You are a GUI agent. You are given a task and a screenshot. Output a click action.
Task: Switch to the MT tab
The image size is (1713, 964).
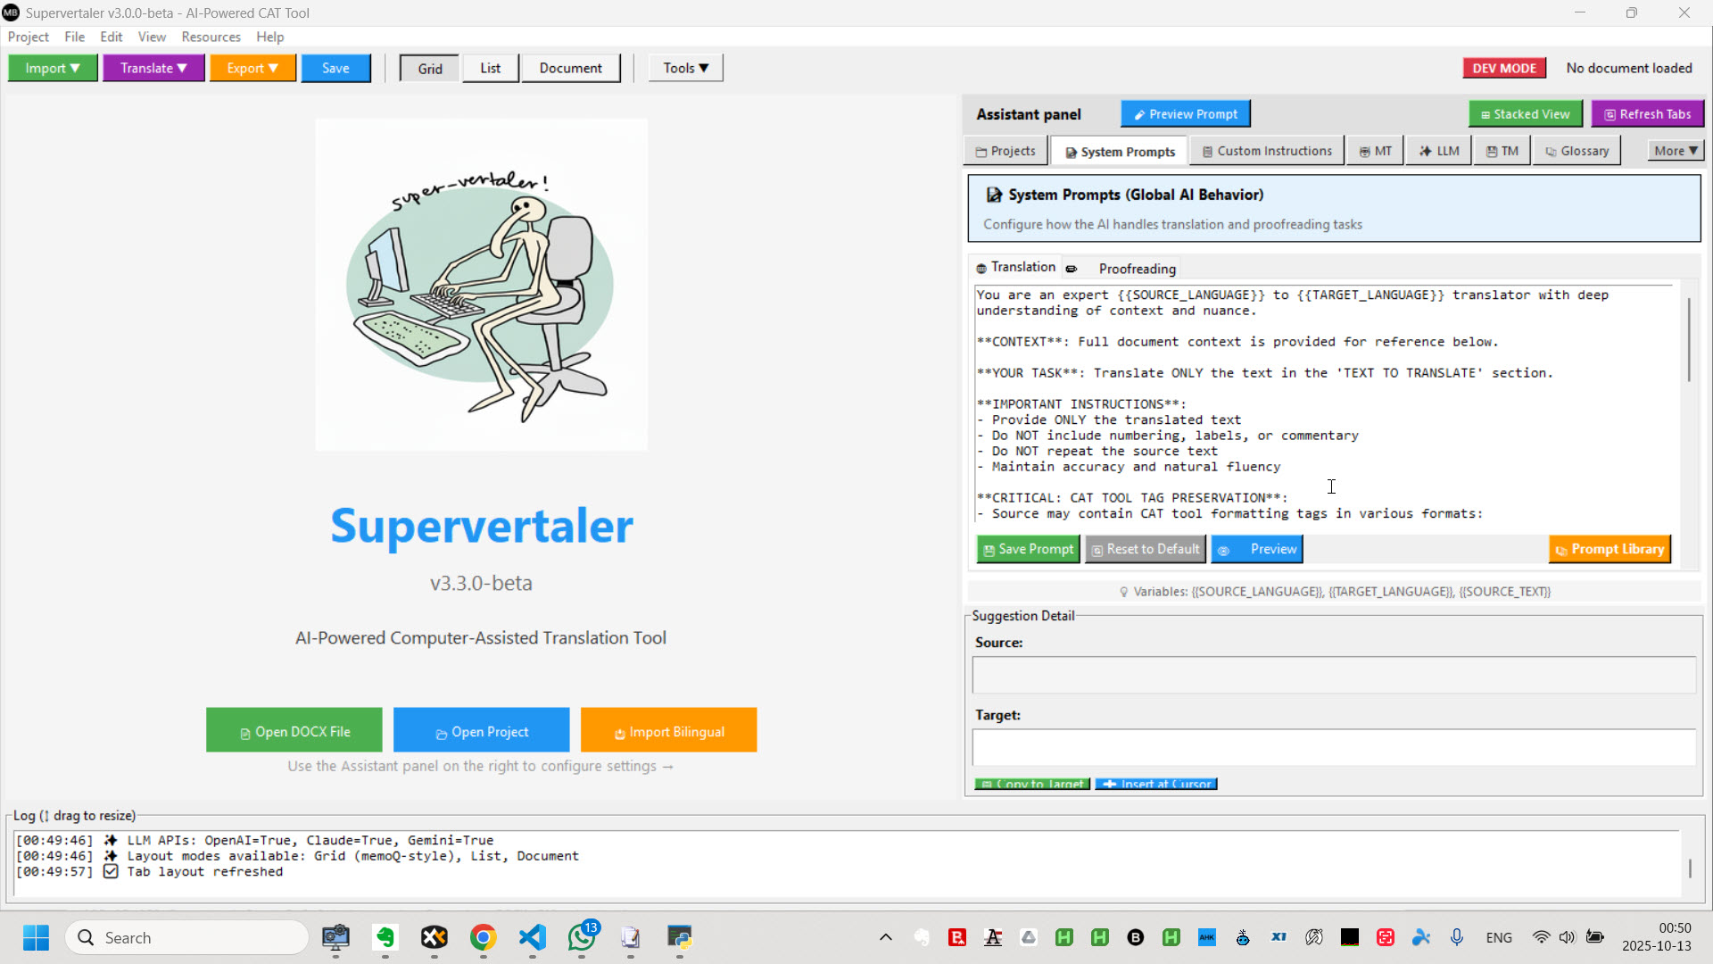click(x=1375, y=151)
